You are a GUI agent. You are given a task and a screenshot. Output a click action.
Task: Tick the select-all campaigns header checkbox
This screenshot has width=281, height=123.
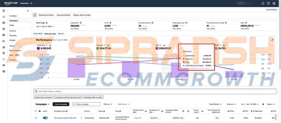click(x=36, y=111)
